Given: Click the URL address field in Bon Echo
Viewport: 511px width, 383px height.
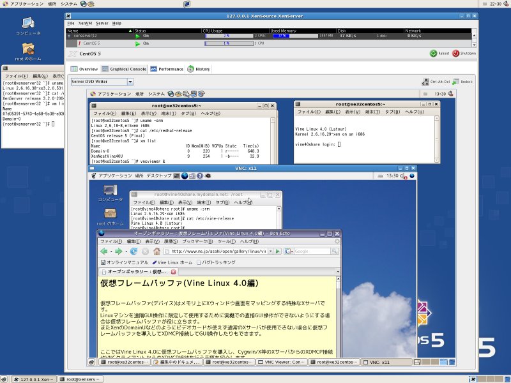Looking at the screenshot, I should click(x=215, y=251).
